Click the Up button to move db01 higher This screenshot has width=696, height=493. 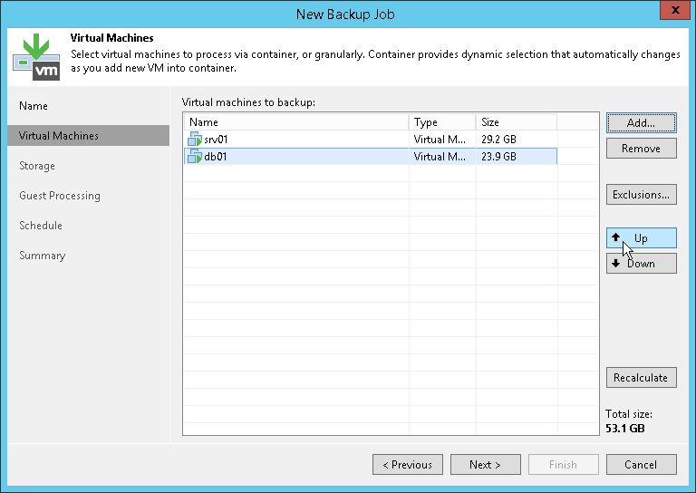point(641,238)
